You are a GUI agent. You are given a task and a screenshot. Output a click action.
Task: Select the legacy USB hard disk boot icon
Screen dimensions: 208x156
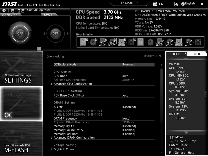tap(160, 42)
